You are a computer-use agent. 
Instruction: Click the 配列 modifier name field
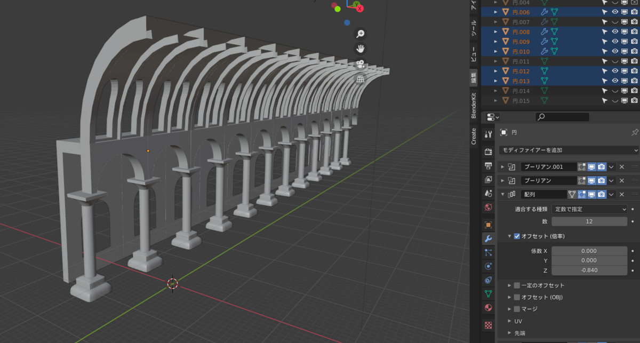[543, 195]
